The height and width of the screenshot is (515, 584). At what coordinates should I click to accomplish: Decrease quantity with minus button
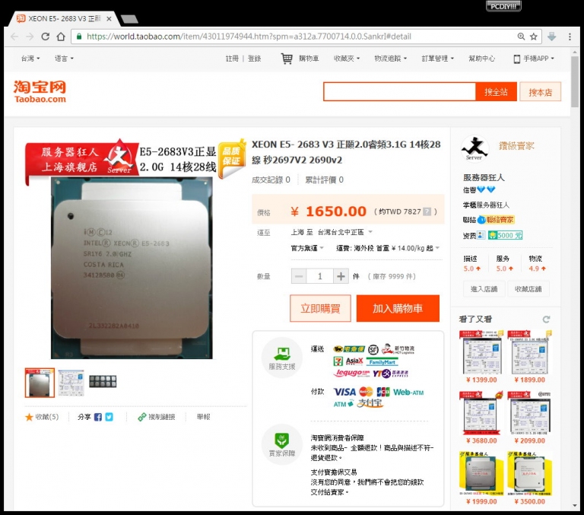(299, 276)
